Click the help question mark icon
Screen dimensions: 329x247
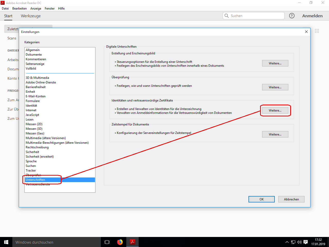point(292,16)
